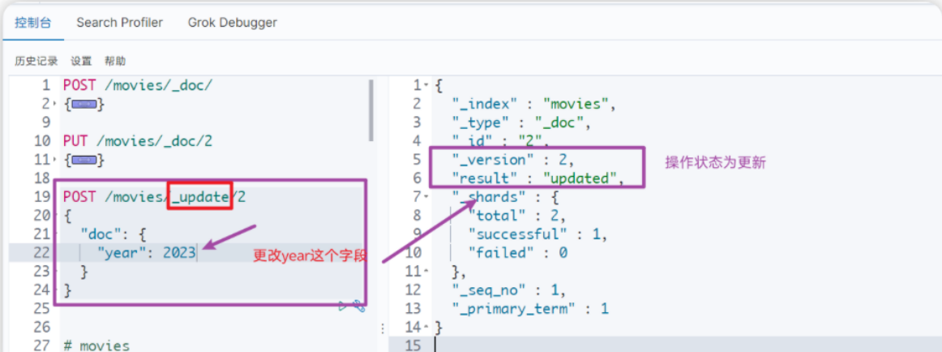Run the request with the play icon
Viewport: 942px width, 352px height.
[343, 307]
